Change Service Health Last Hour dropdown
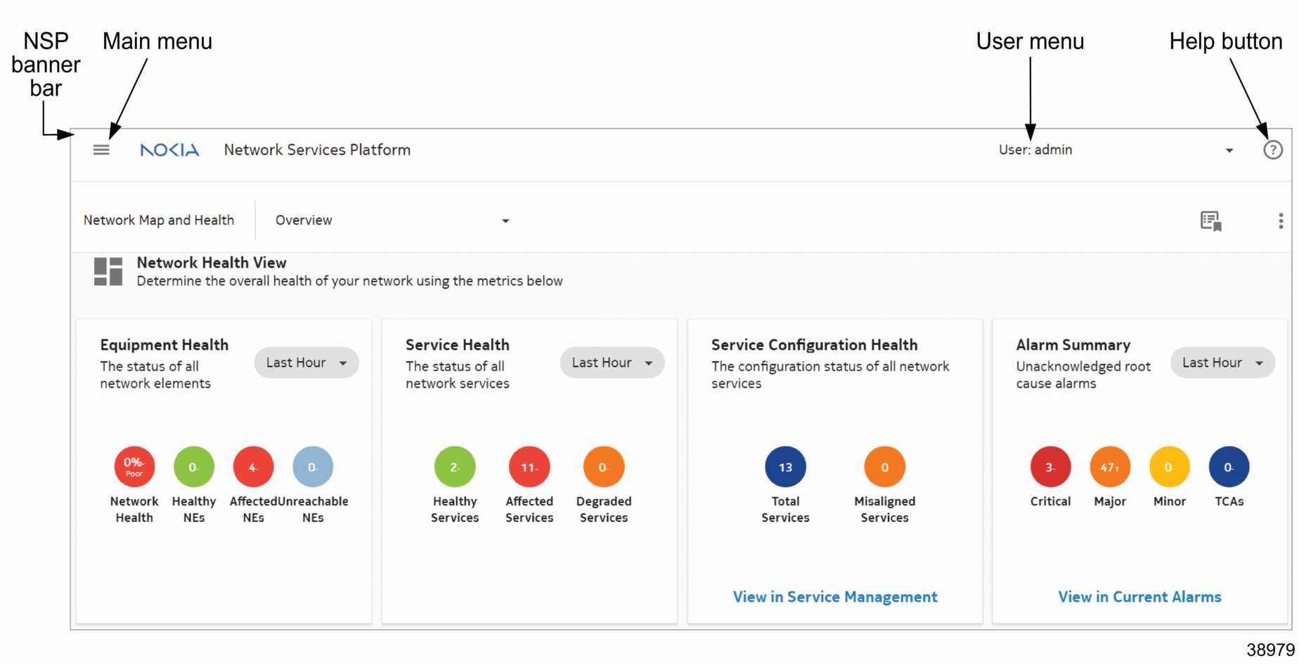 pyautogui.click(x=612, y=362)
